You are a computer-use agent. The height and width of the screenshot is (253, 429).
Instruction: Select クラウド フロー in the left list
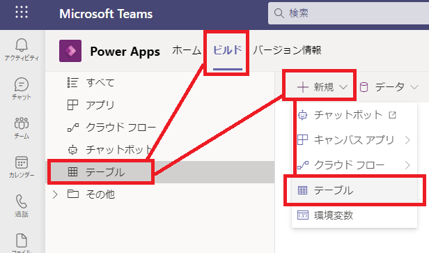160,128
